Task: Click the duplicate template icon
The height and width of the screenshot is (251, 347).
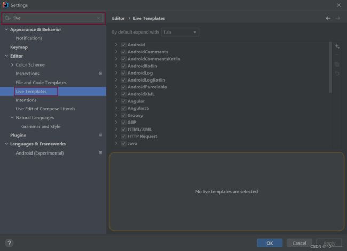Action: pyautogui.click(x=337, y=64)
